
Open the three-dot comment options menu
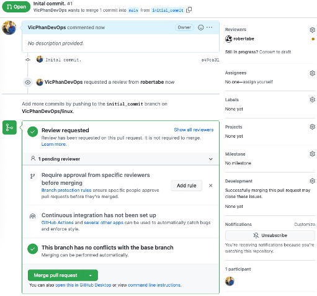tap(209, 27)
